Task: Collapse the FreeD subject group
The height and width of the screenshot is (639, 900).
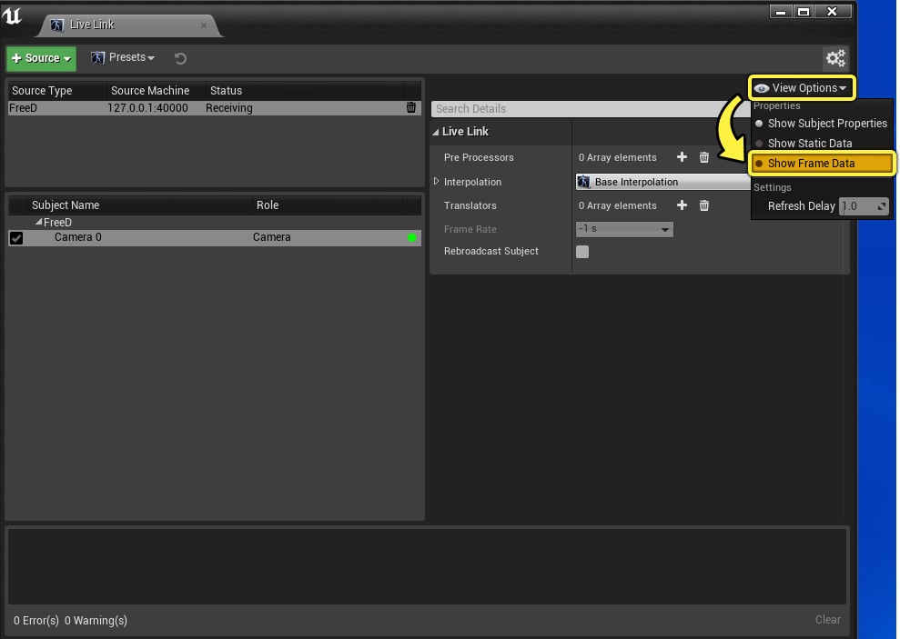Action: point(38,222)
